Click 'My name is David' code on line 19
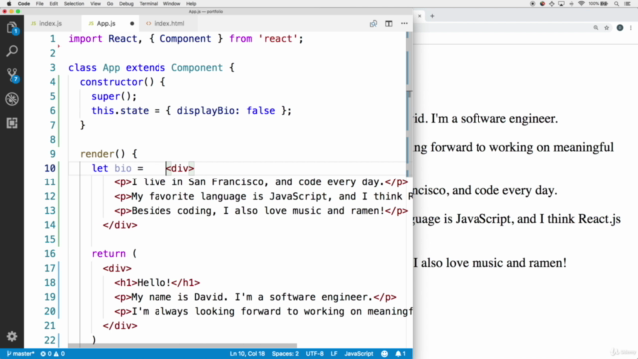Image resolution: width=638 pixels, height=359 pixels. click(x=177, y=297)
